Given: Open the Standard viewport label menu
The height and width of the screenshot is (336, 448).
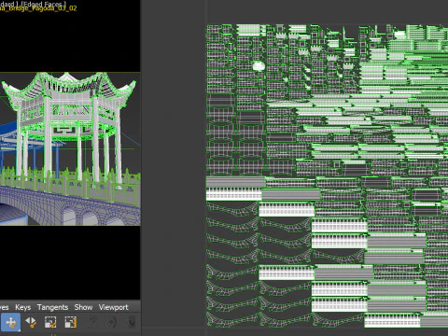Looking at the screenshot, I should point(7,4).
